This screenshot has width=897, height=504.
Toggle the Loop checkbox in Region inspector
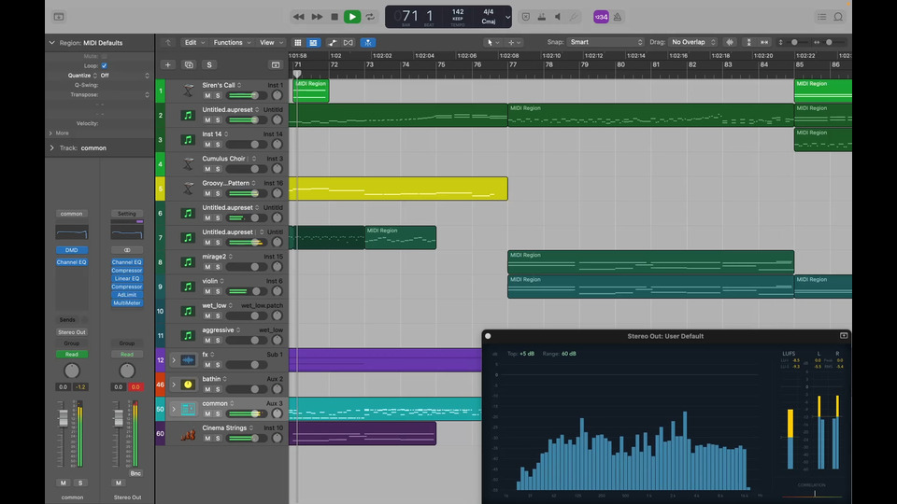[x=104, y=66]
